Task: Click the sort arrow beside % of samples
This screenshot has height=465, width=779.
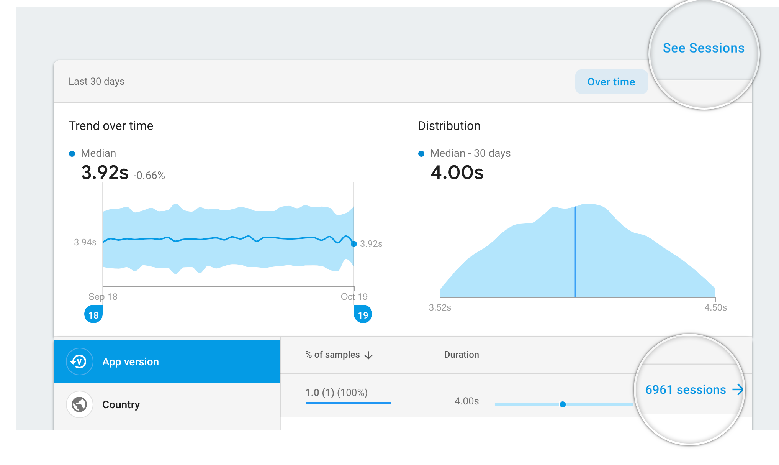Action: 368,355
